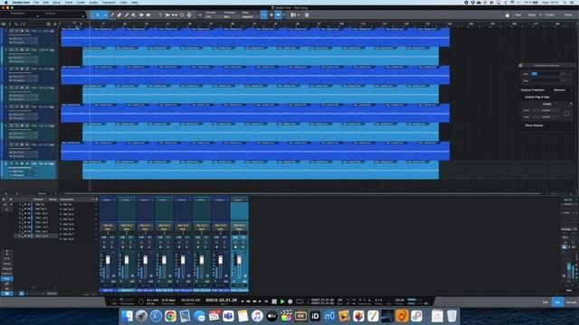Solo track 2 in the track list
Image resolution: width=579 pixels, height=325 pixels.
(x=16, y=50)
